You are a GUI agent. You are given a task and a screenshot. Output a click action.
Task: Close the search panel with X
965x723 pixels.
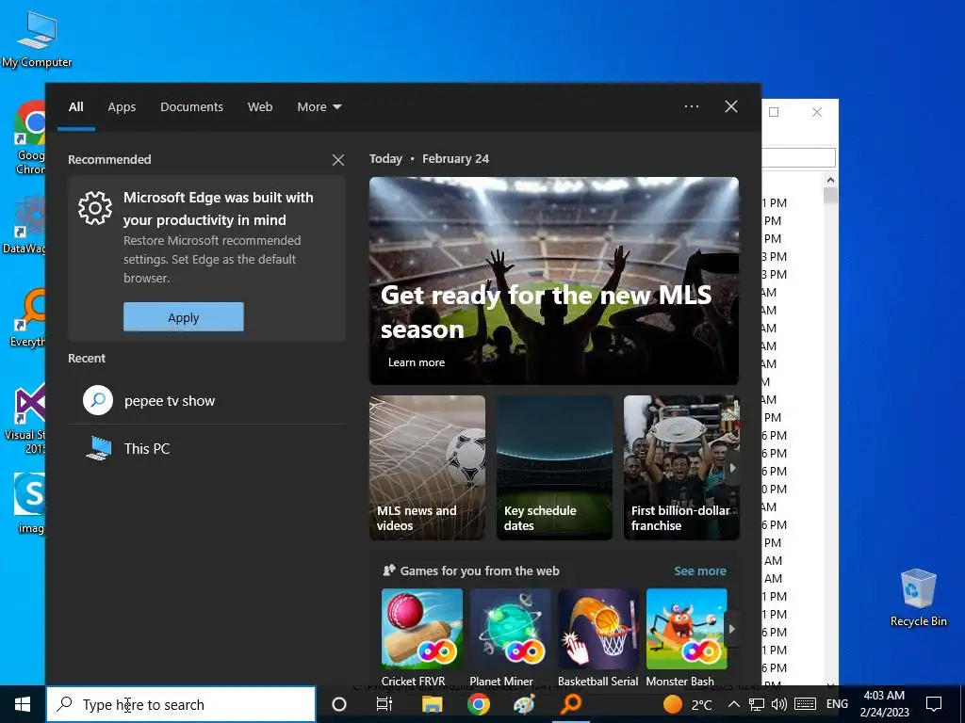[731, 107]
